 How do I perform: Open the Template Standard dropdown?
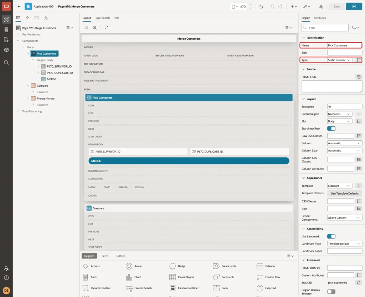point(339,186)
